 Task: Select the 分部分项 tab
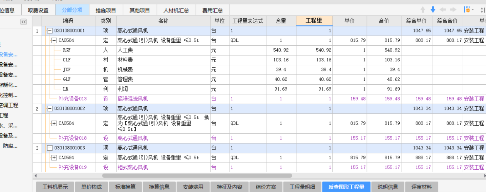[72, 10]
